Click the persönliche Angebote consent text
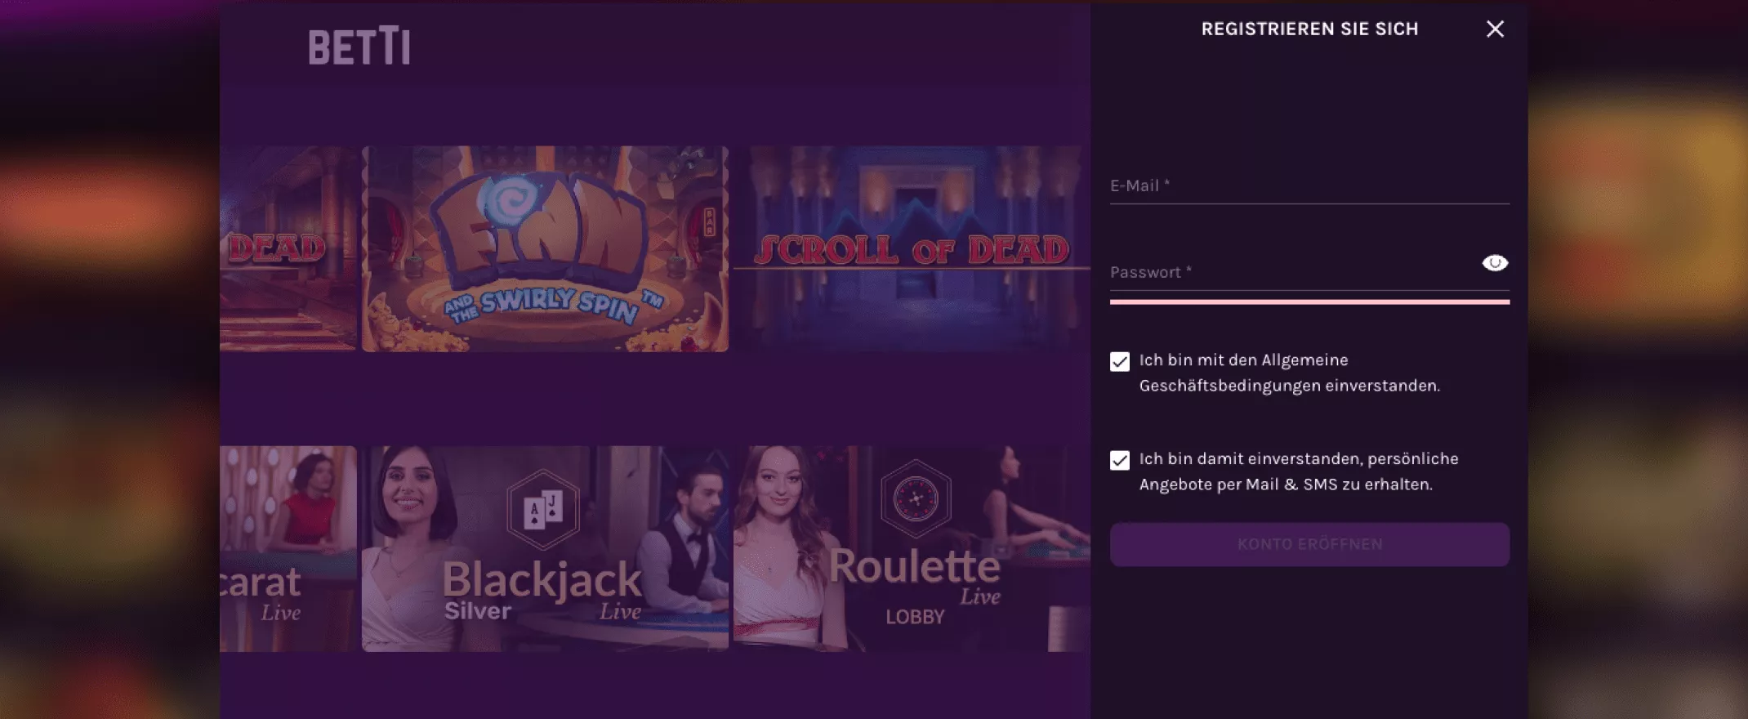 tap(1299, 471)
